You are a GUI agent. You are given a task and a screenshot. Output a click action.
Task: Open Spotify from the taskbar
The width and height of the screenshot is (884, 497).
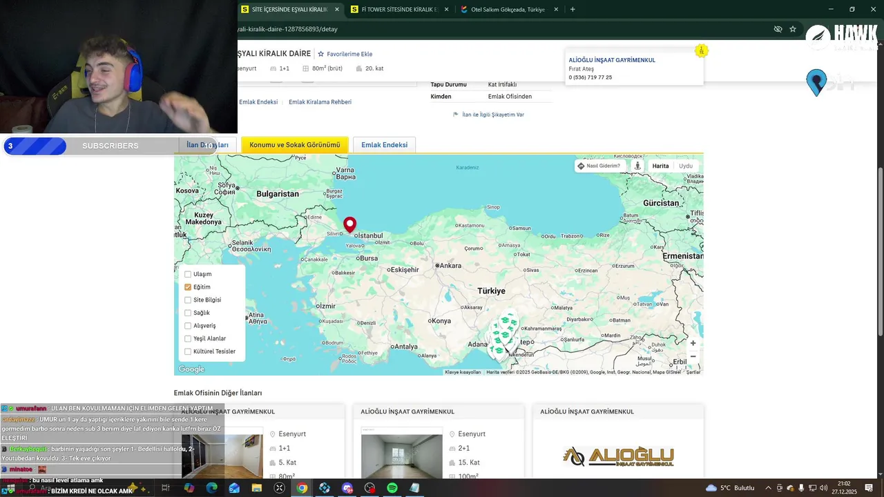(392, 488)
